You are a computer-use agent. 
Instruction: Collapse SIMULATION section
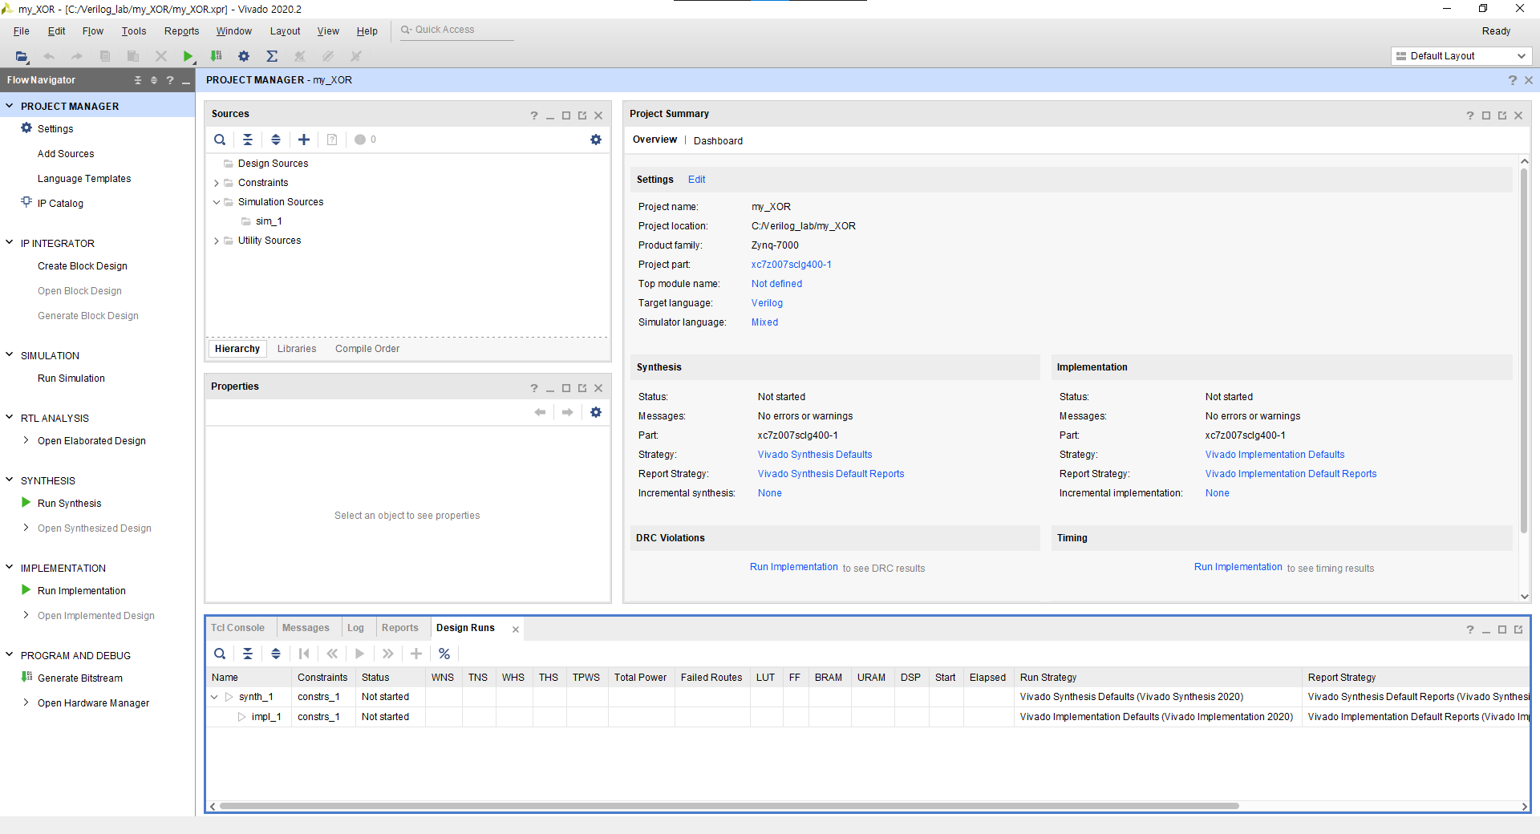point(10,354)
